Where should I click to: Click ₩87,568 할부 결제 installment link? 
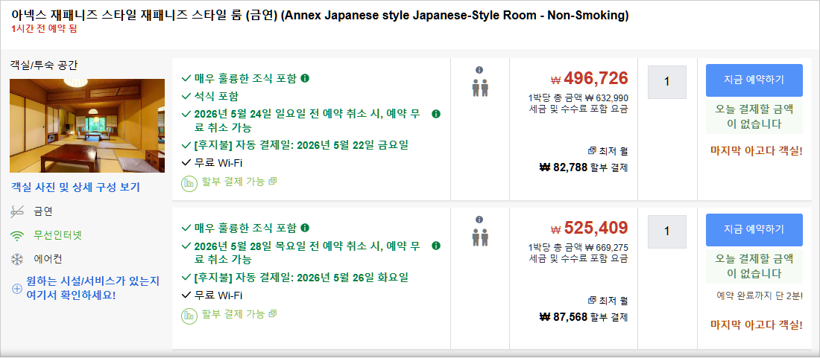pos(584,317)
